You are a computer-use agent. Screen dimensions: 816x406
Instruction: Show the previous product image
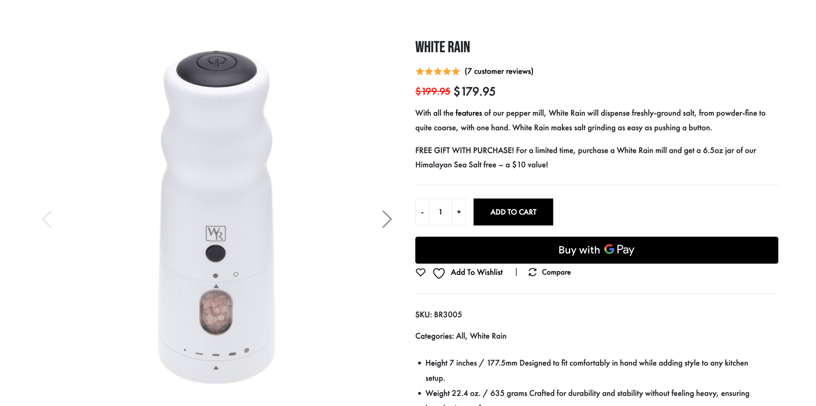pyautogui.click(x=47, y=219)
